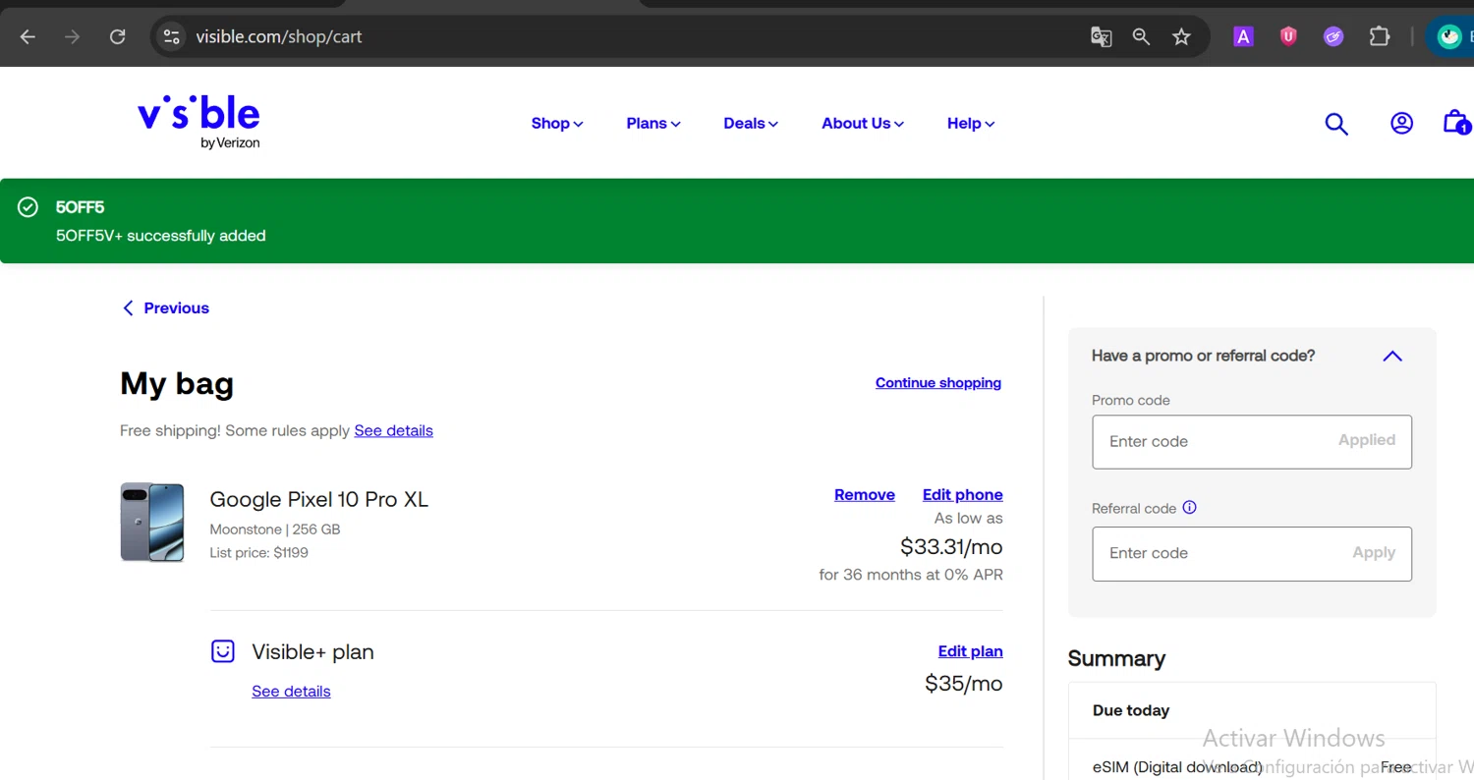Open the Deals menu
The image size is (1474, 780).
click(751, 124)
